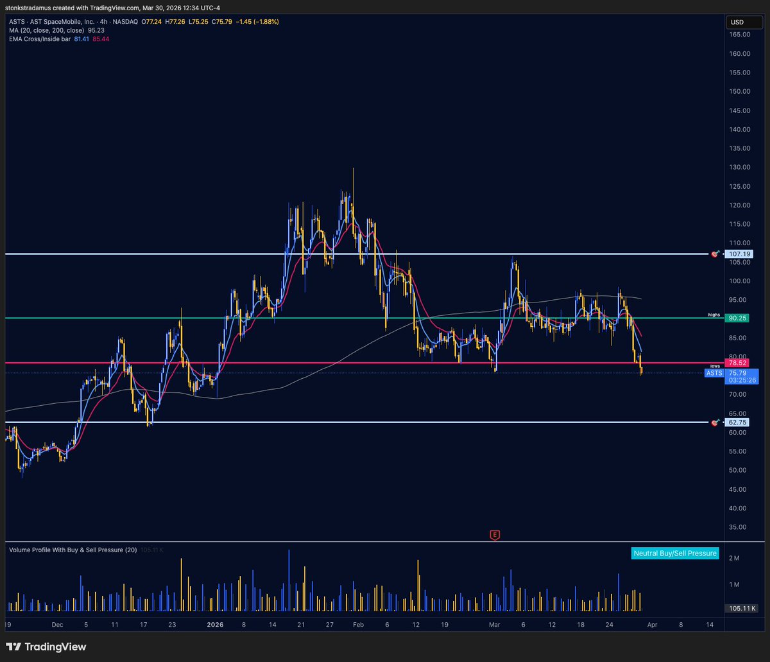Click the 'lows' line label
Screen dimensions: 770x662
(x=716, y=365)
